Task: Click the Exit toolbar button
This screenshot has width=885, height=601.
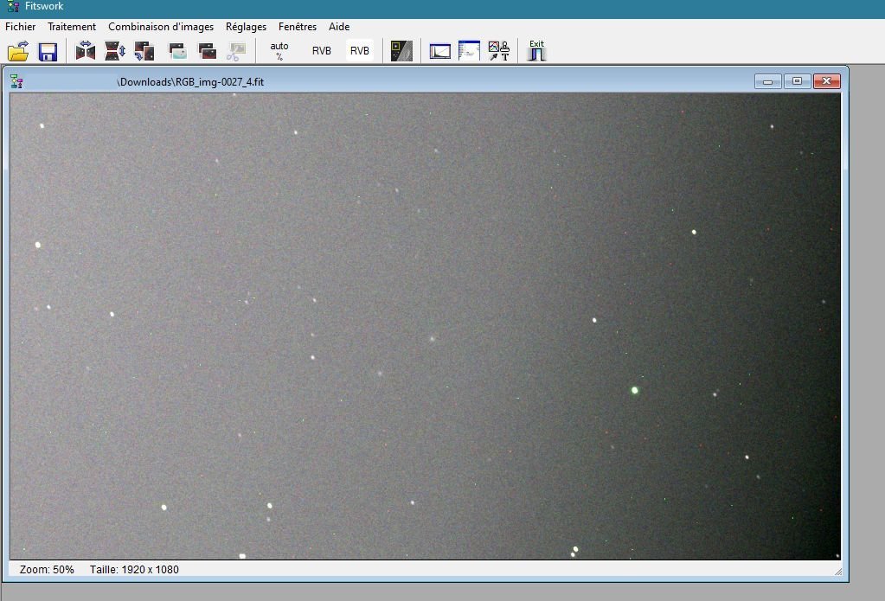Action: (x=536, y=51)
